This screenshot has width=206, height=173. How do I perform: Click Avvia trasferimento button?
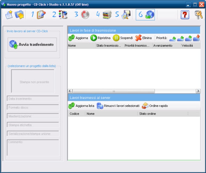coord(32,45)
